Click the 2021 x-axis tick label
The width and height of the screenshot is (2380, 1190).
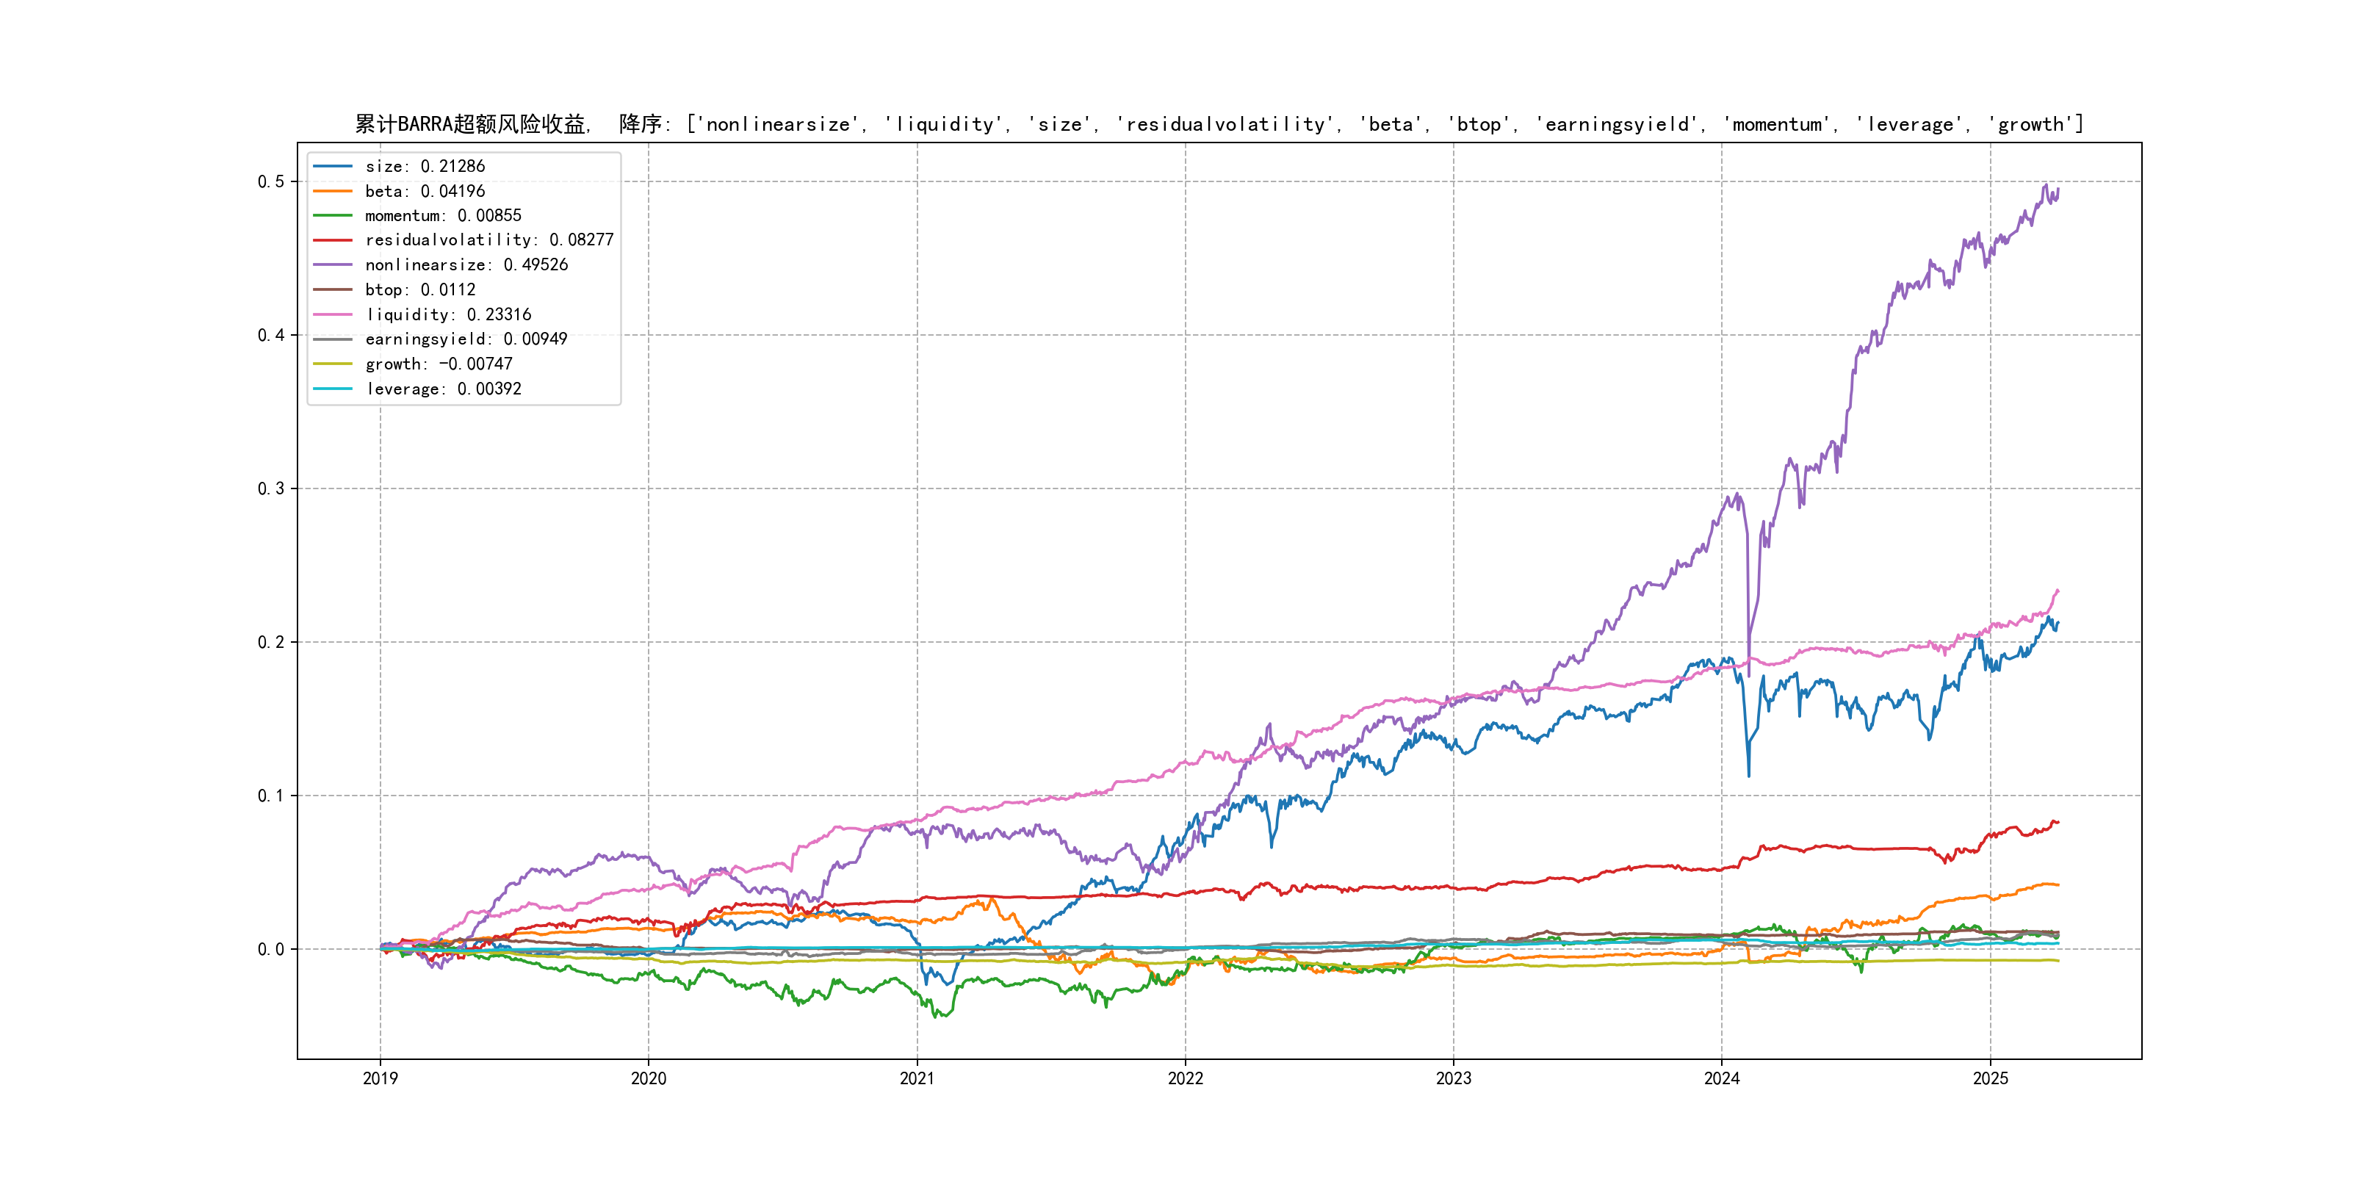click(x=917, y=1078)
